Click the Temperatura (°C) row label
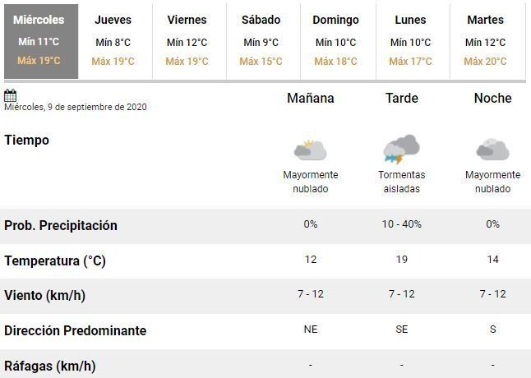Image resolution: width=531 pixels, height=378 pixels. coord(55,261)
